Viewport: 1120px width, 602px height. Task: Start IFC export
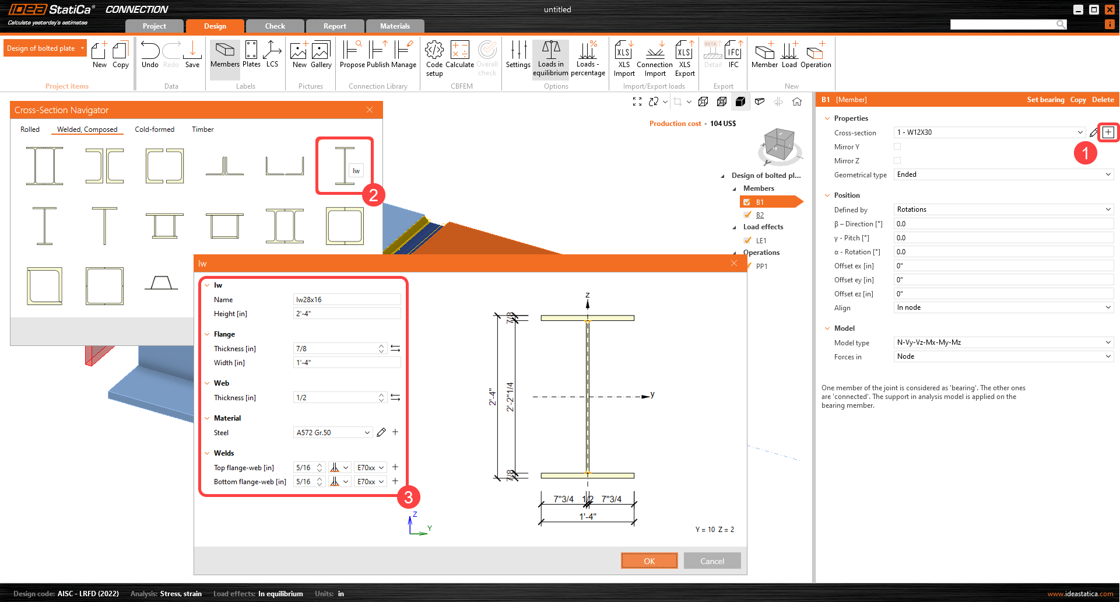[x=733, y=55]
